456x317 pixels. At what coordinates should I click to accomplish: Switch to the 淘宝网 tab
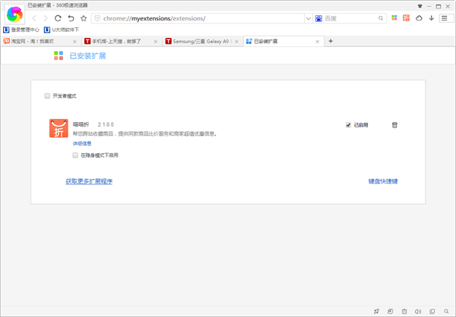[x=38, y=41]
